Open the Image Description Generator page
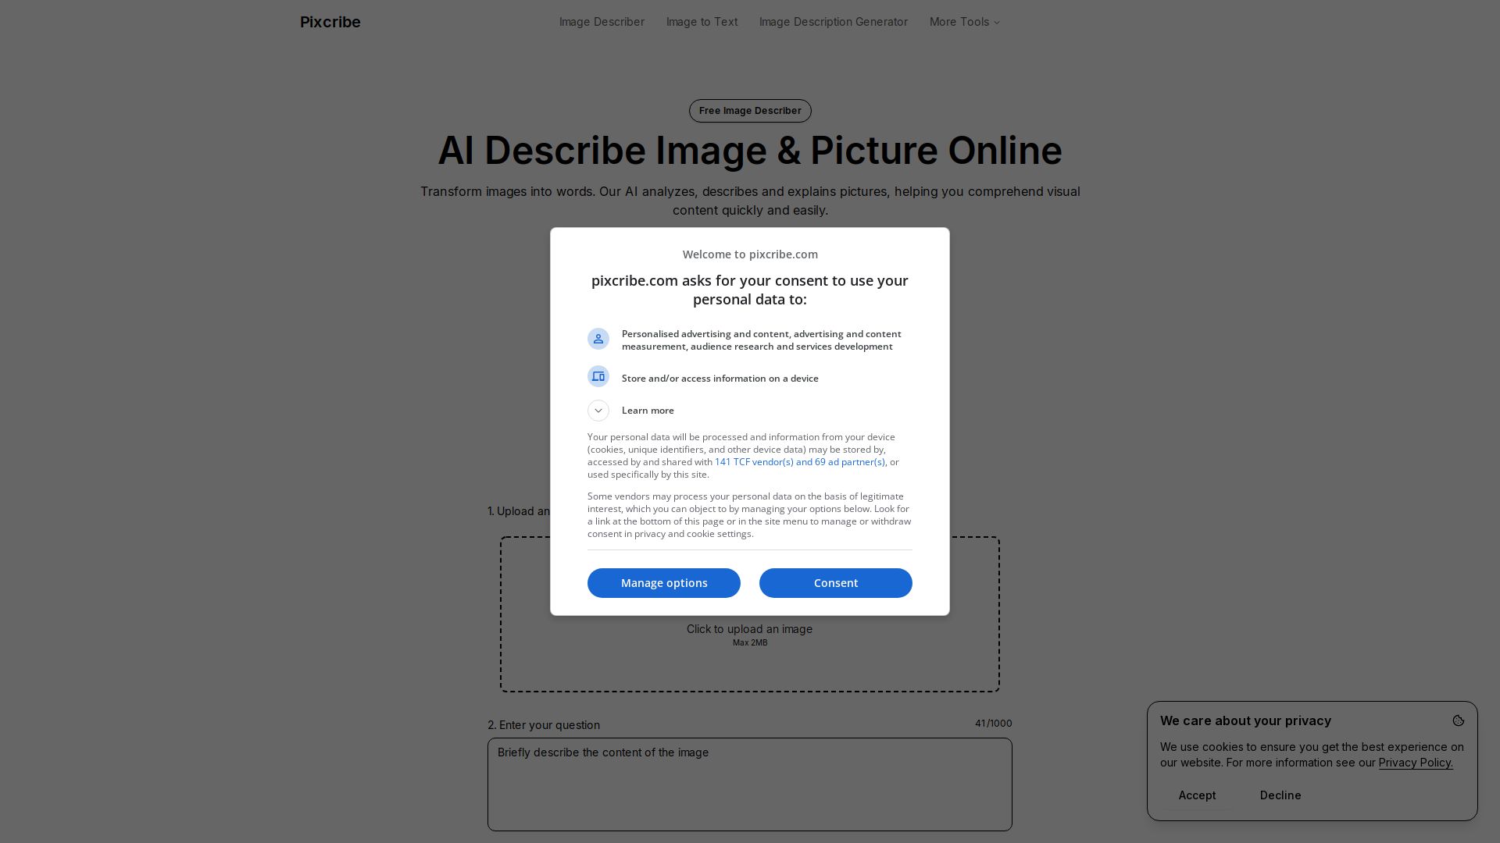 833,22
